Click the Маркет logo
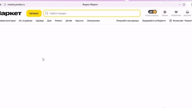 [11, 13]
